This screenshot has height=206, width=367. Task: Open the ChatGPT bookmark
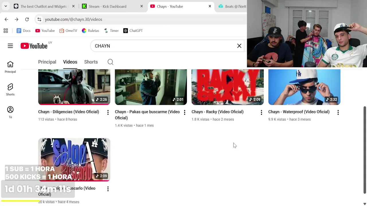[x=133, y=31]
